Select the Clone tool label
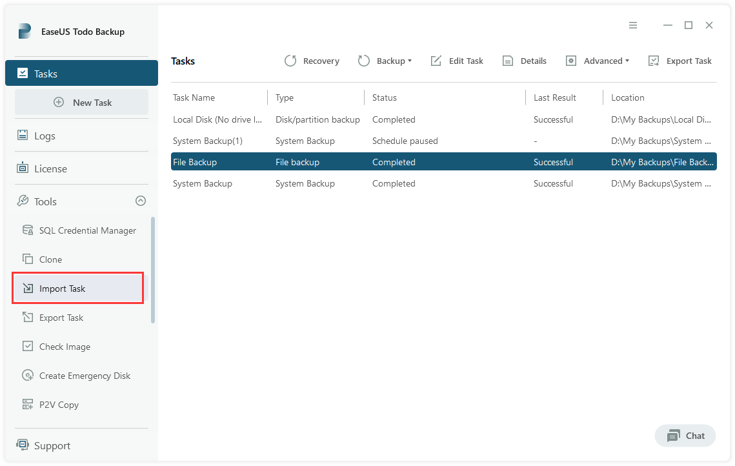 point(50,259)
